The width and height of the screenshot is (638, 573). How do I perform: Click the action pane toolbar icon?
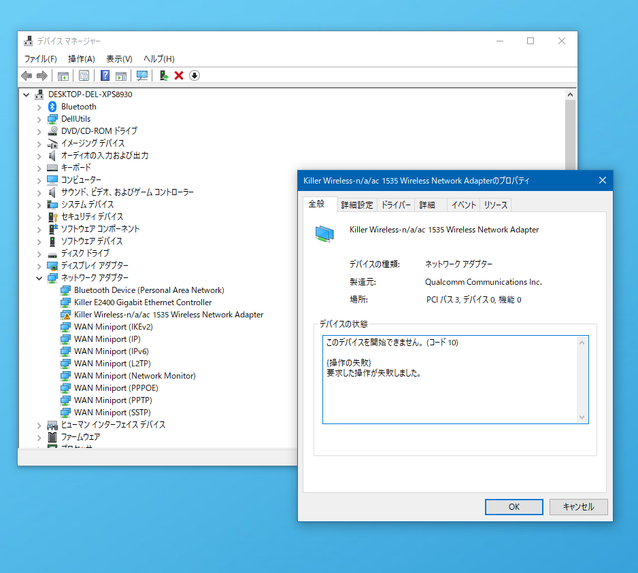pos(121,75)
